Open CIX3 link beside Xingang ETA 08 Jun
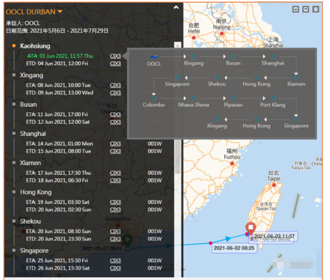The width and height of the screenshot is (330, 280). [115, 85]
